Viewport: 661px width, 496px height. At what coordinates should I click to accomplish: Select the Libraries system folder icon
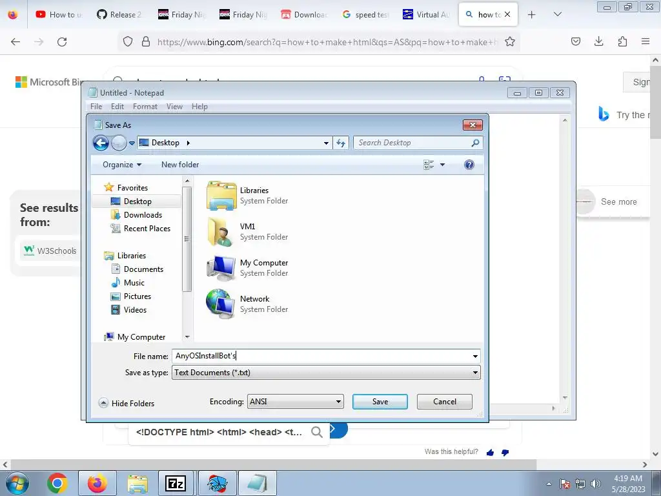tap(221, 196)
